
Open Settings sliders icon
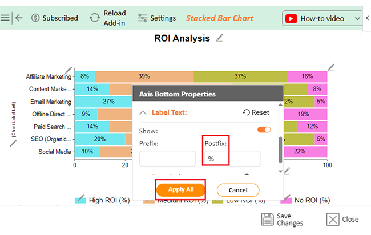point(142,18)
